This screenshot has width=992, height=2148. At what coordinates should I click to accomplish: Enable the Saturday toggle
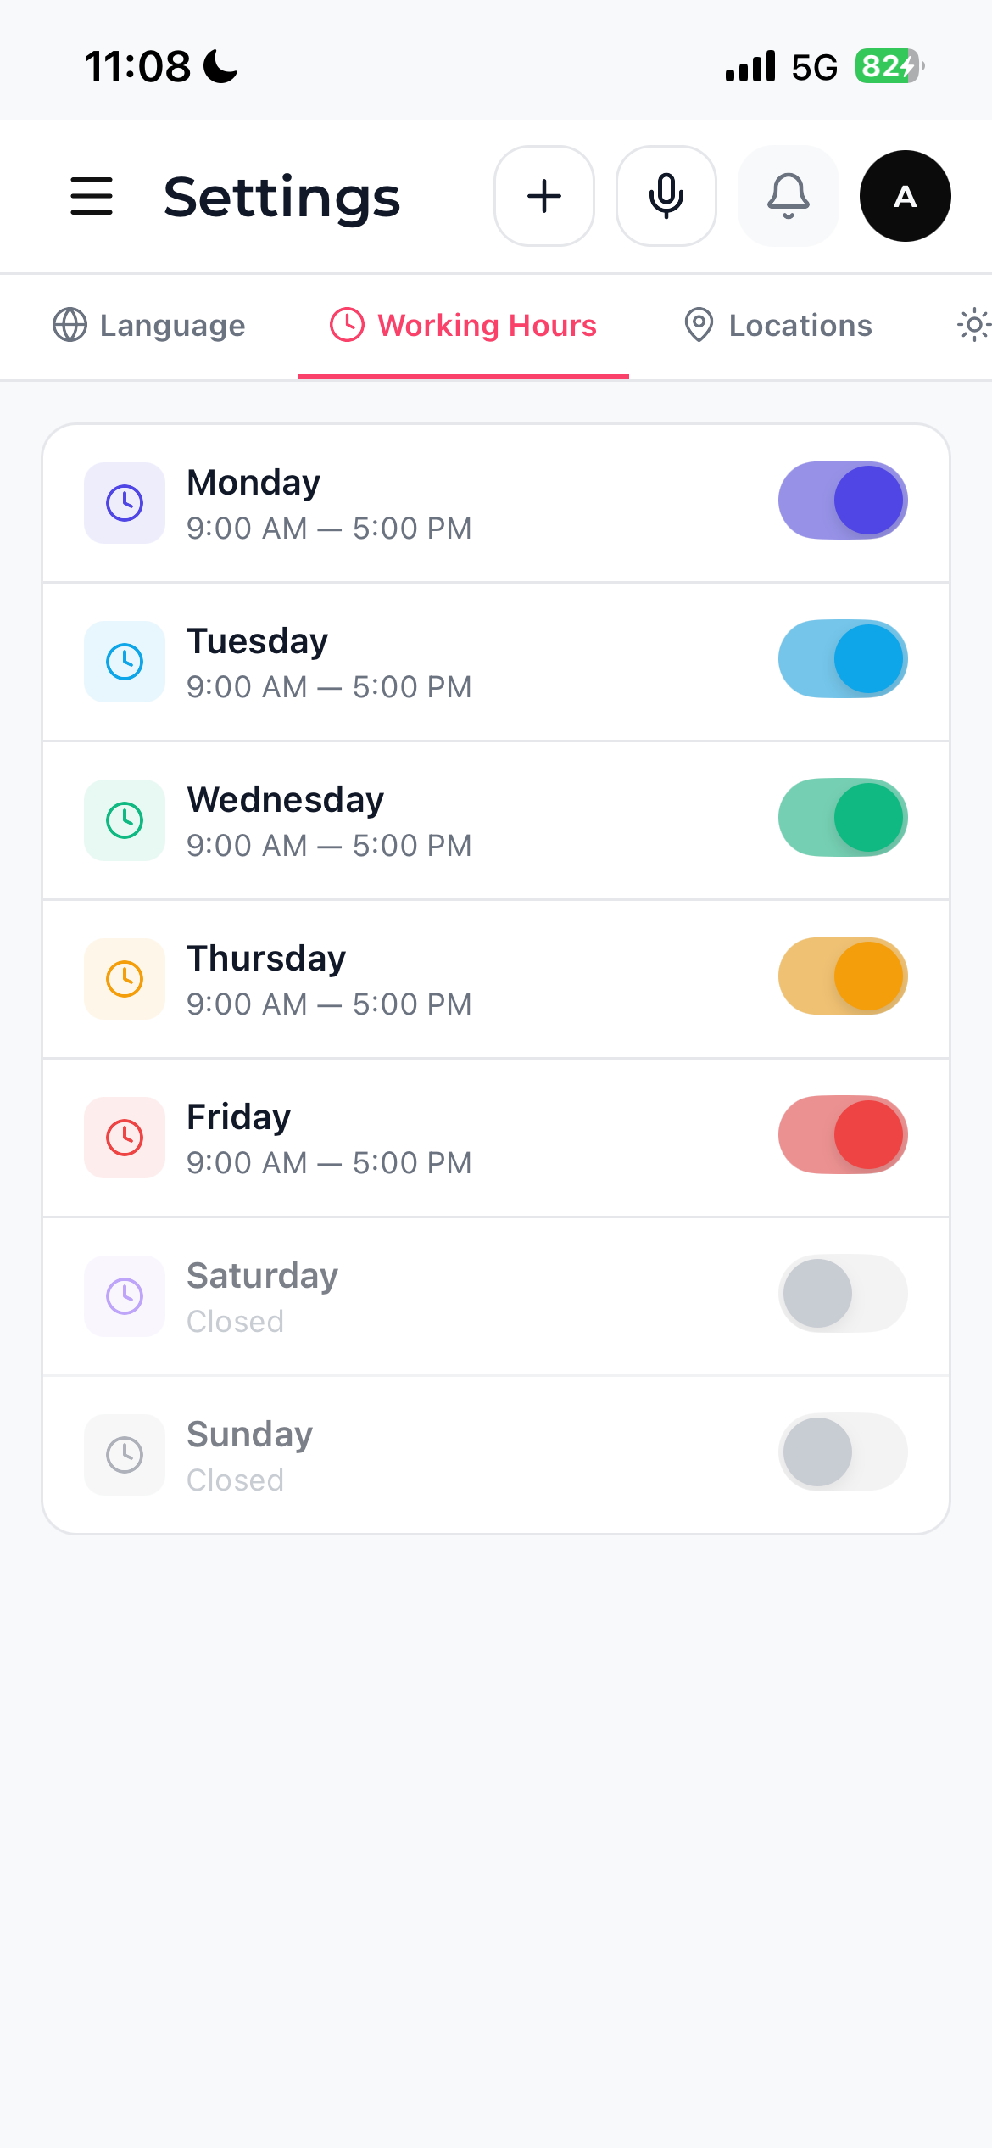842,1293
